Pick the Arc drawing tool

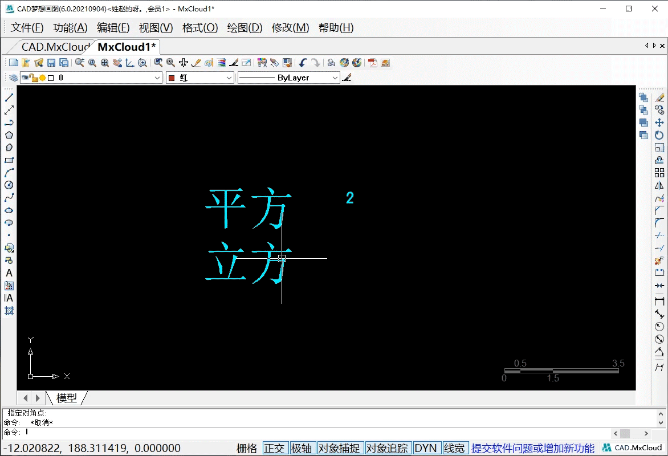coord(9,173)
